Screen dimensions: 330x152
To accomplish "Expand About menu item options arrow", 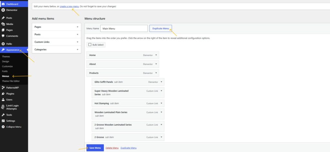I will coord(156,64).
